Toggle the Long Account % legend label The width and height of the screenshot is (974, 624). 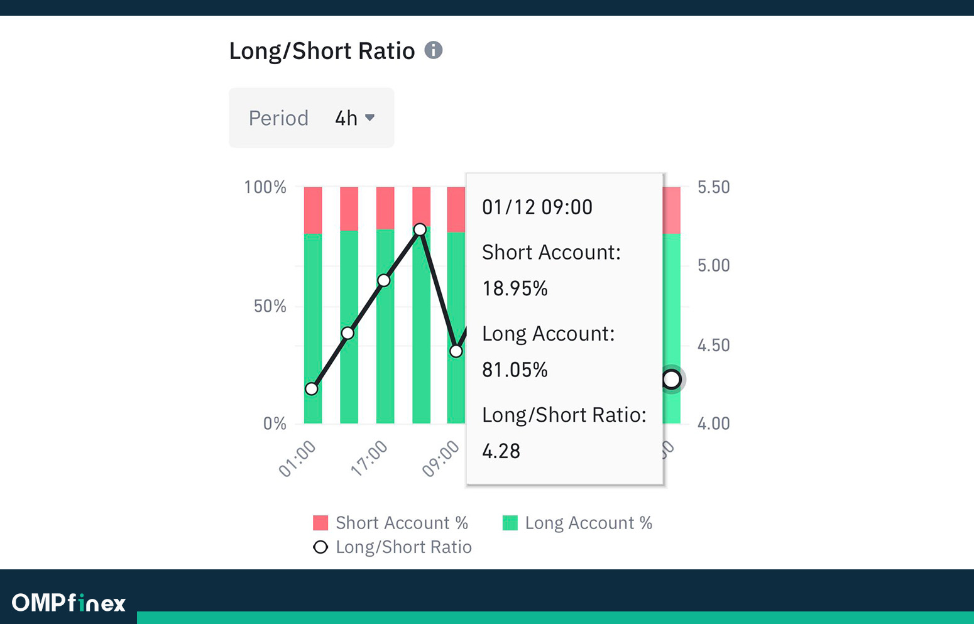pos(588,523)
